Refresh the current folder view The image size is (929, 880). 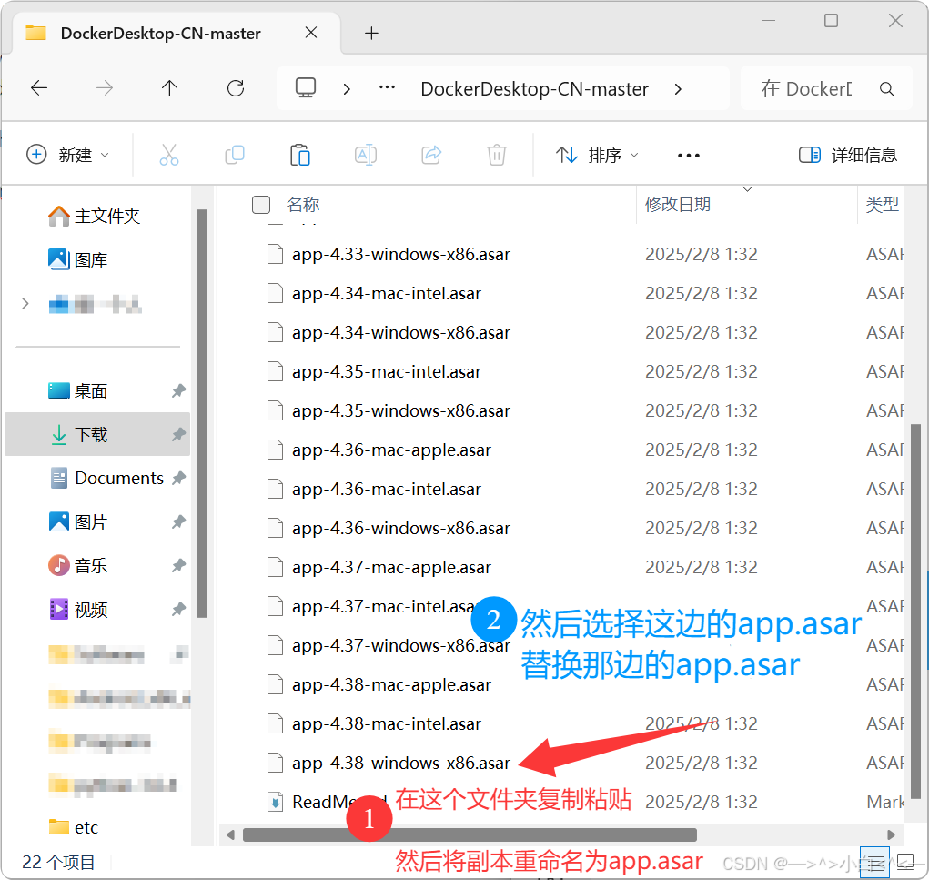tap(236, 88)
